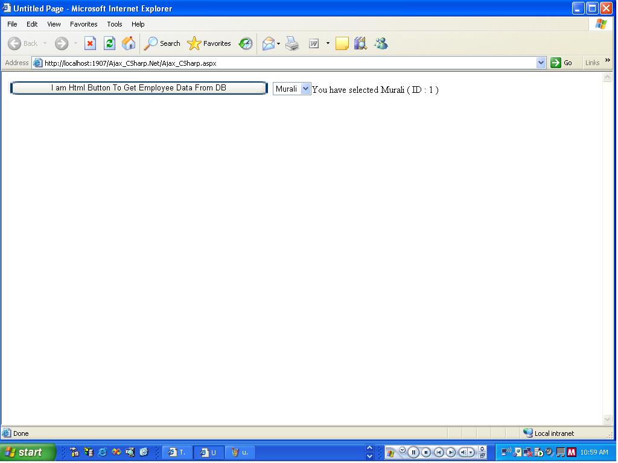The height and width of the screenshot is (463, 618).
Task: Open the Edit with Word dropdown arrow
Action: (328, 43)
